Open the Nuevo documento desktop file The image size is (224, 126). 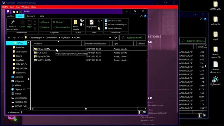point(216,67)
